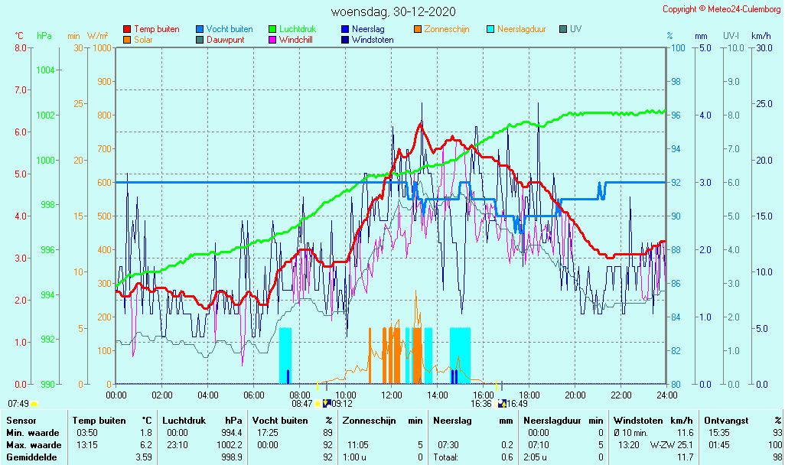Click the green Luchtdruk legend square
The image size is (785, 465).
click(272, 29)
